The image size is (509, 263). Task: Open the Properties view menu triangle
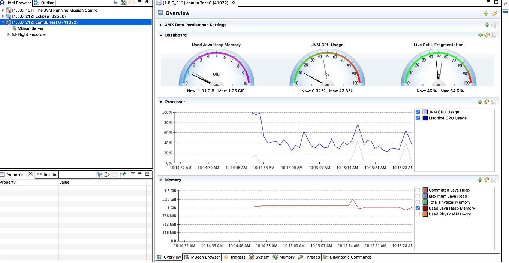coord(133,174)
